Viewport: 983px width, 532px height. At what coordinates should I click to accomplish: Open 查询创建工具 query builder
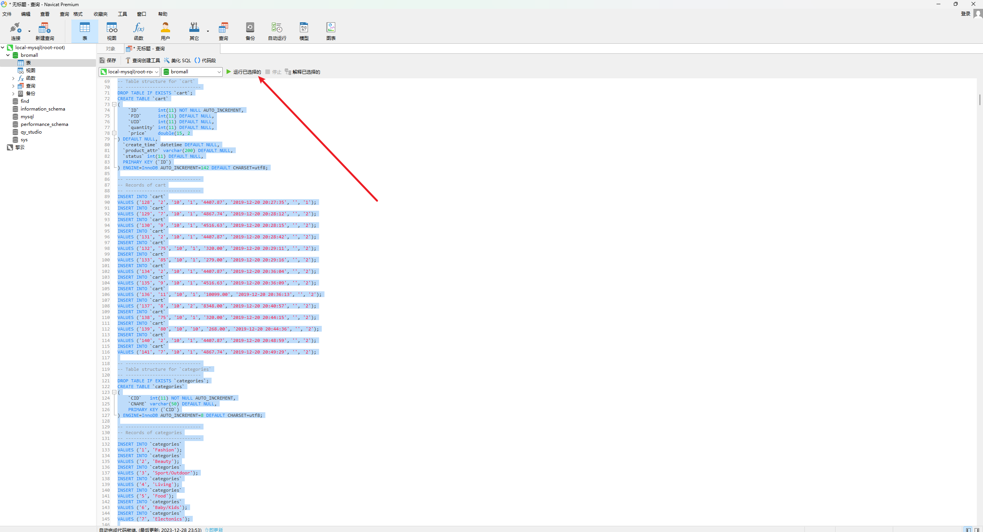[x=142, y=60]
